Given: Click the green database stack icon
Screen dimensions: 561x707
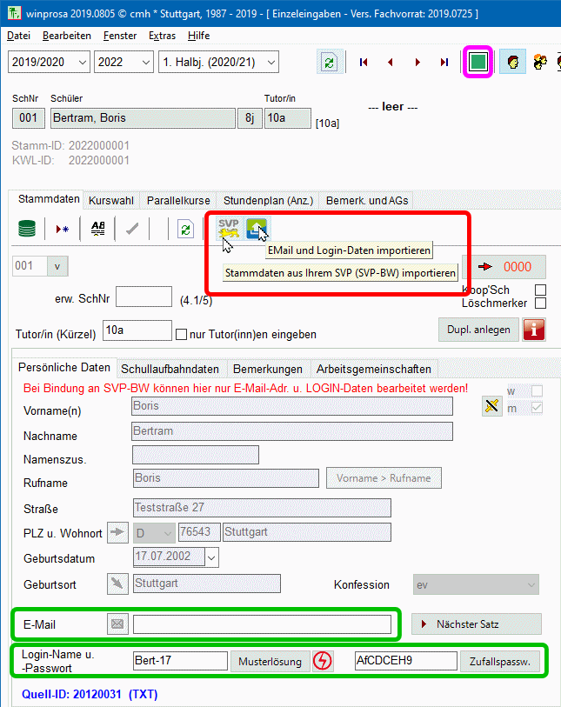Looking at the screenshot, I should pos(28,229).
